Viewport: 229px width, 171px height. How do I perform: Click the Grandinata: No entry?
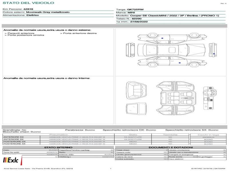tap(15, 130)
